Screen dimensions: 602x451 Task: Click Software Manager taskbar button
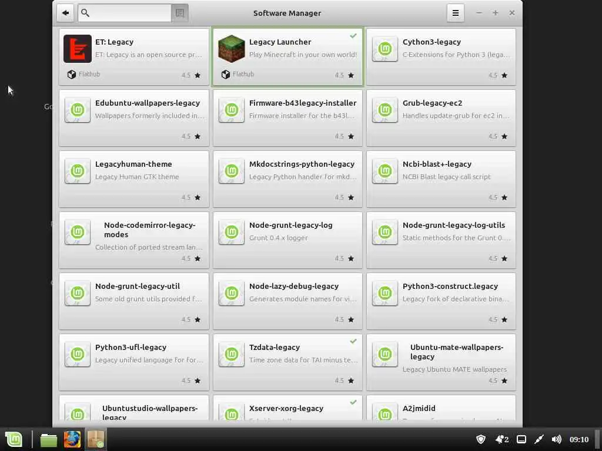pyautogui.click(x=96, y=439)
